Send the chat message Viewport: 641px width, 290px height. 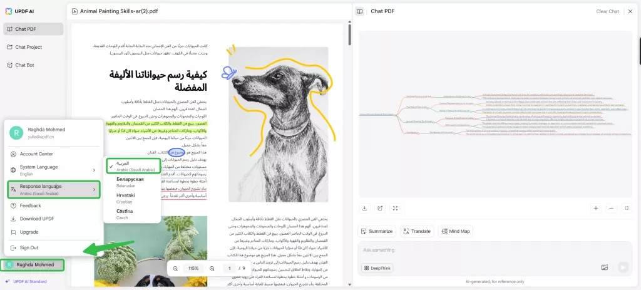[x=623, y=267]
